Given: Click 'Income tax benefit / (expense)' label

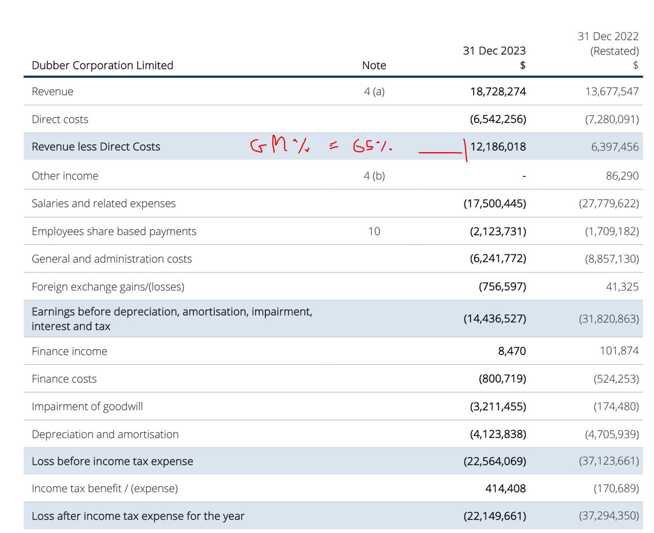Looking at the screenshot, I should click(x=105, y=489).
